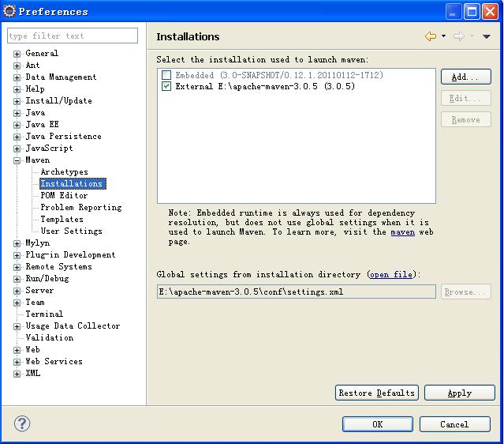The width and height of the screenshot is (504, 444).
Task: Expand the Usage Data Collector node
Action: 17,326
